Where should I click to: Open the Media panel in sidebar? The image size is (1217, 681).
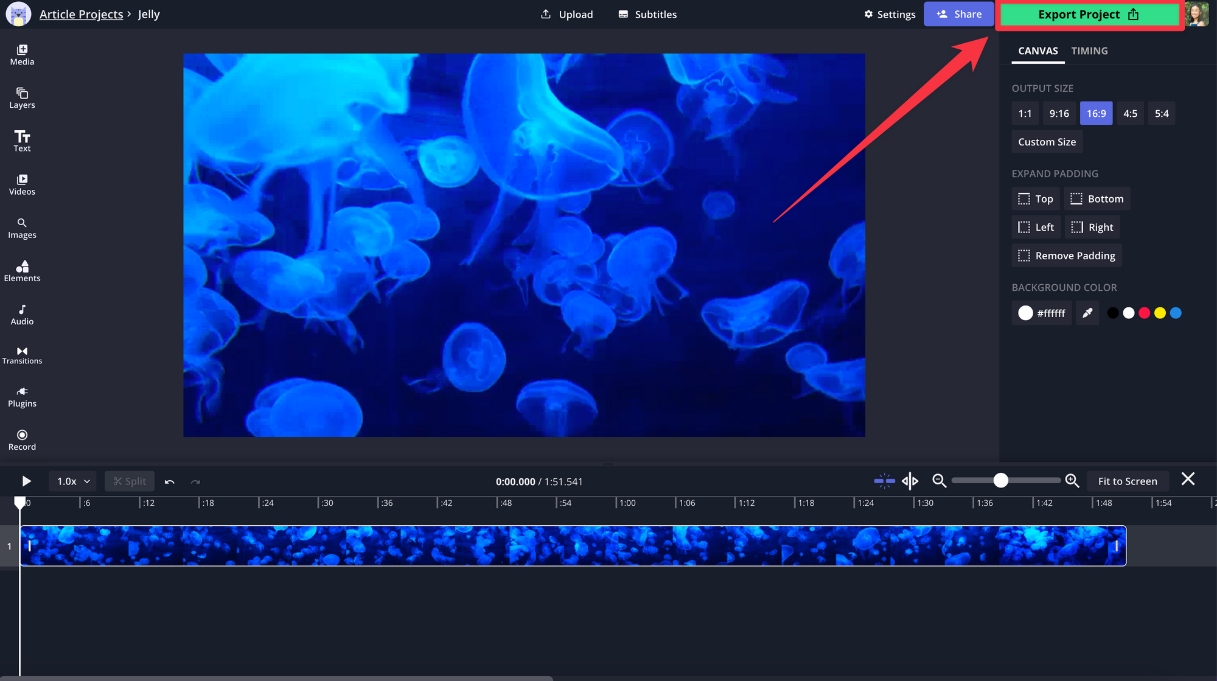[x=22, y=55]
